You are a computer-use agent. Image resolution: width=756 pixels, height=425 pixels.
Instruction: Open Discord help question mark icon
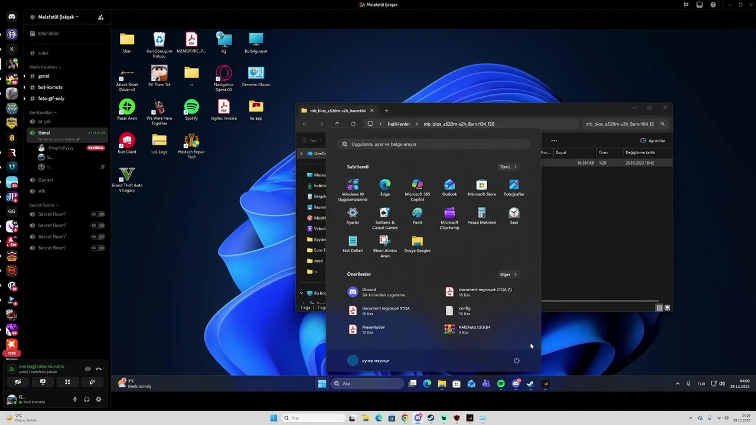pyautogui.click(x=713, y=5)
